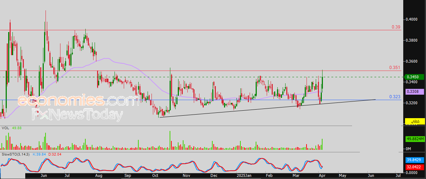Click the 0M volume axis label
Viewport: 426px width, 179px height.
[409, 149]
